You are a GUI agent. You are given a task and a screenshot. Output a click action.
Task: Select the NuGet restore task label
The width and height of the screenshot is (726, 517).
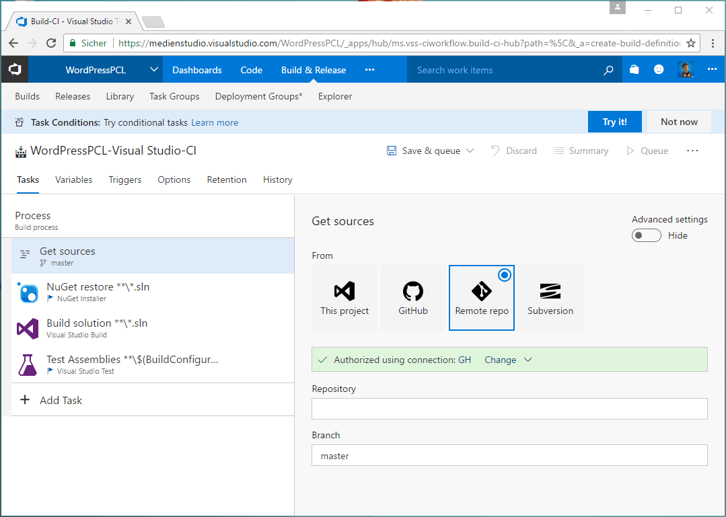click(98, 286)
